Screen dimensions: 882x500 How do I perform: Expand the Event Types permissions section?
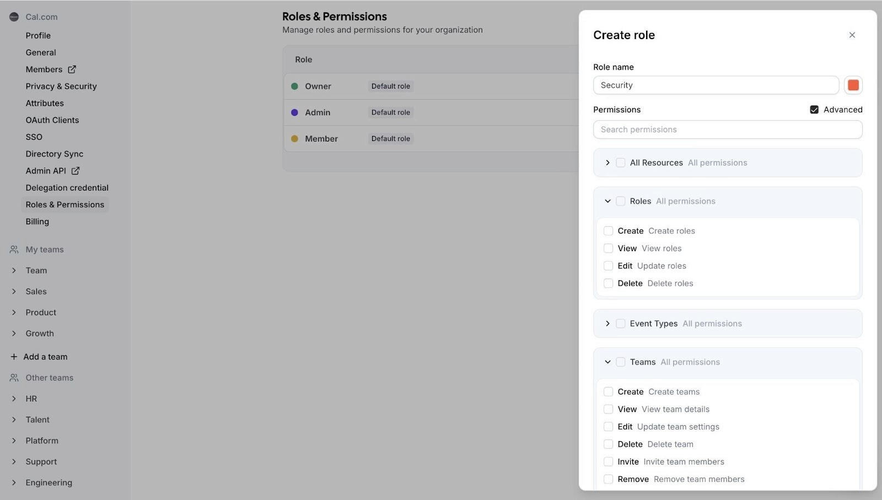point(607,323)
